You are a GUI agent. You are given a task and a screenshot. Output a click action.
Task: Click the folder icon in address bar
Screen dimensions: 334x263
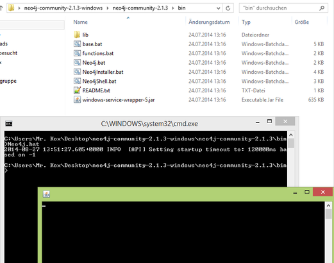(x=11, y=8)
